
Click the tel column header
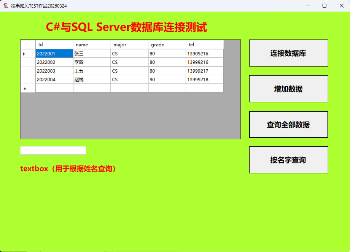point(204,44)
